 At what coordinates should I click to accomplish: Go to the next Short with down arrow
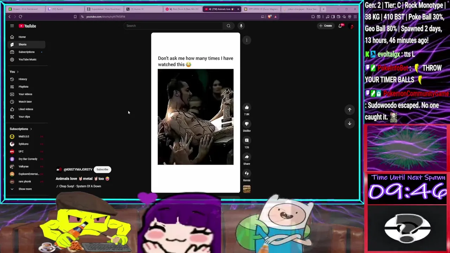click(349, 123)
